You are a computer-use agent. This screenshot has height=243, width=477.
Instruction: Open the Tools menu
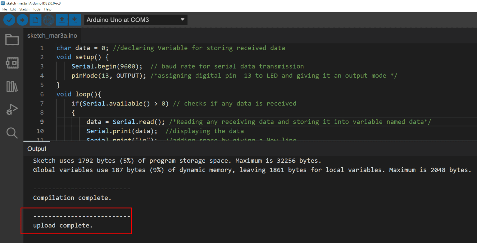37,9
